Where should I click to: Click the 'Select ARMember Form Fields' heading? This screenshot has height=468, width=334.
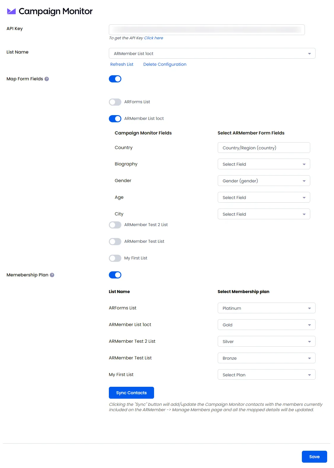pos(251,133)
